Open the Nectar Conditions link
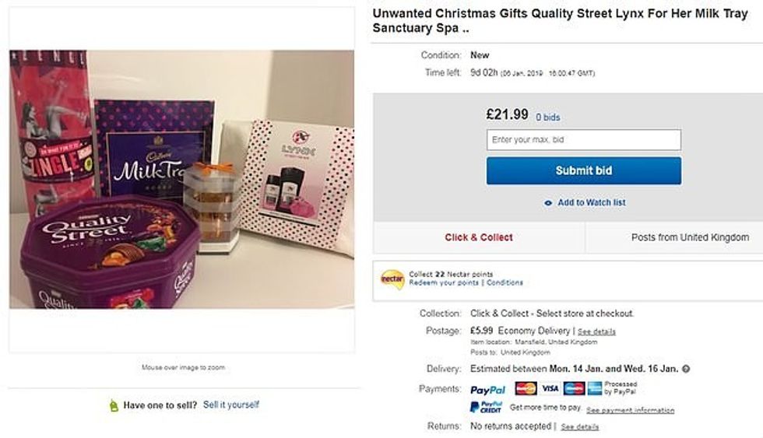Screen dimensions: 763x438 pos(505,282)
